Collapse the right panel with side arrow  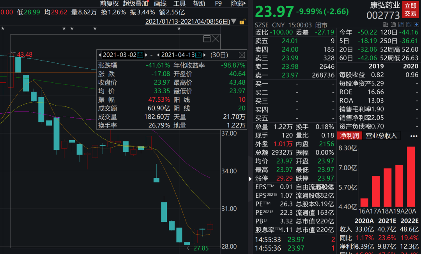click(x=250, y=179)
